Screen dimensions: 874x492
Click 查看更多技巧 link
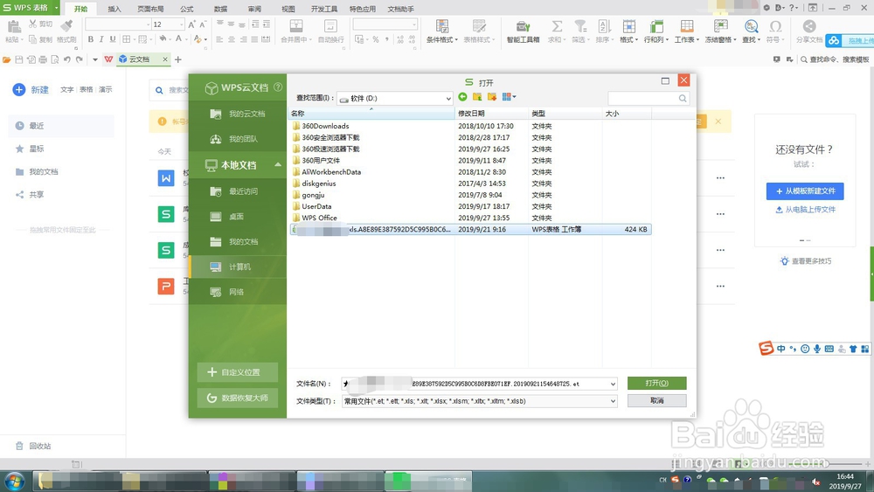(806, 260)
